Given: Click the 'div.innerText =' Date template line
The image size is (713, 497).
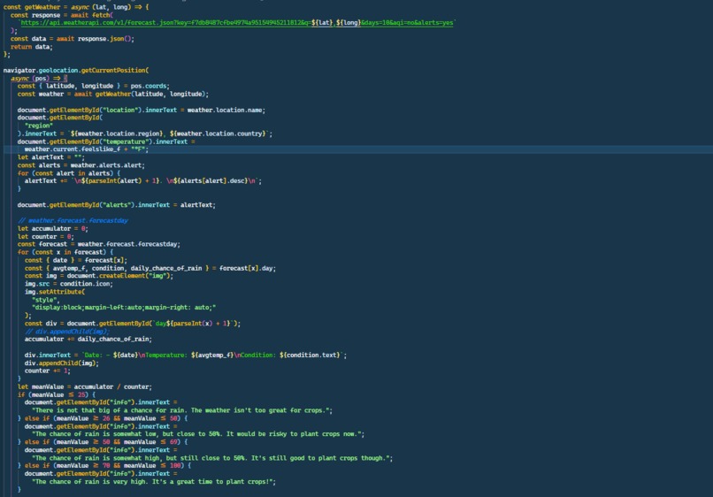Looking at the screenshot, I should pos(186,356).
